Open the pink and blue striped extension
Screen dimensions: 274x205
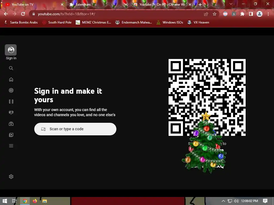(x=225, y=14)
